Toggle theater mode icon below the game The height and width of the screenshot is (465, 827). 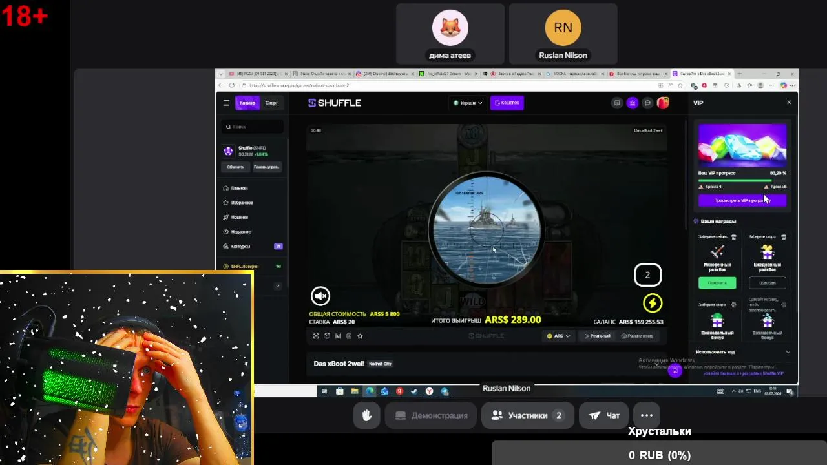click(338, 336)
